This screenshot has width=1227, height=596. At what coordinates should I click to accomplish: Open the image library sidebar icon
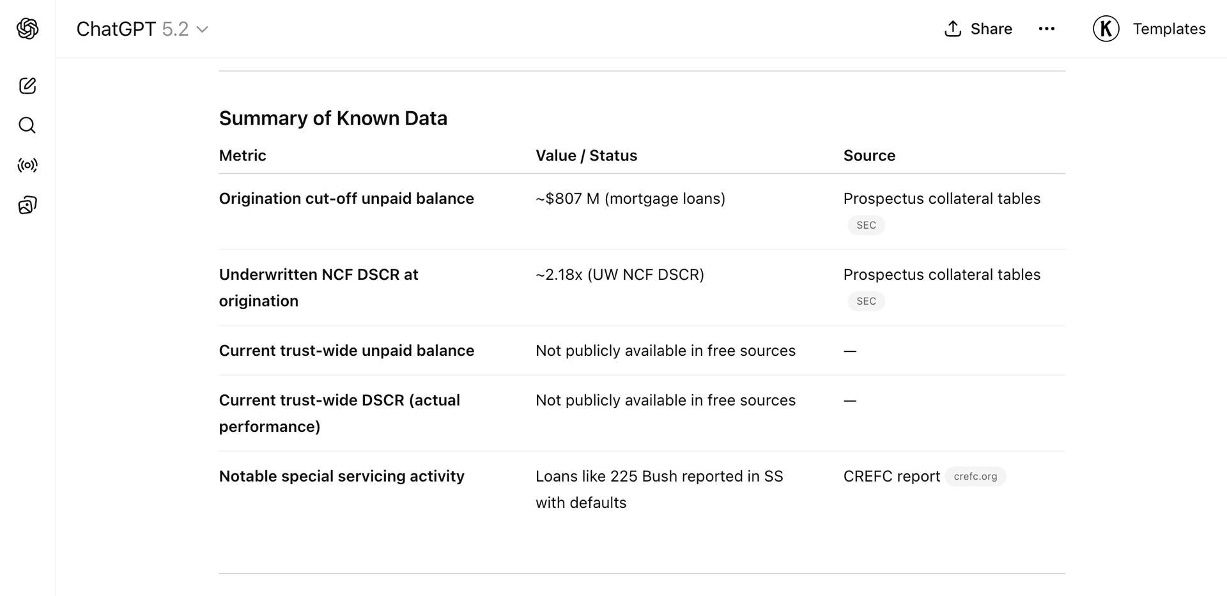tap(27, 204)
